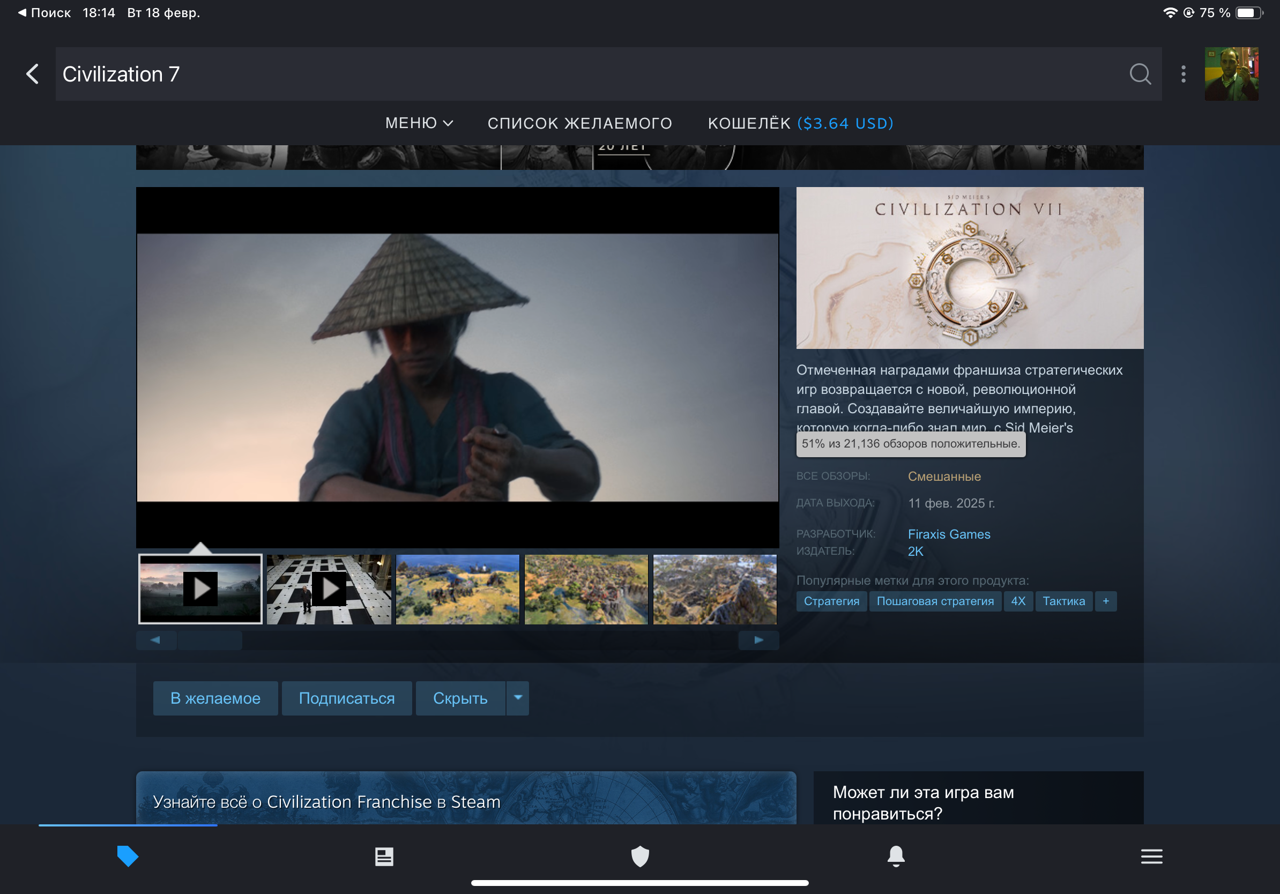Click the search magnifier icon
This screenshot has width=1280, height=894.
[x=1140, y=73]
